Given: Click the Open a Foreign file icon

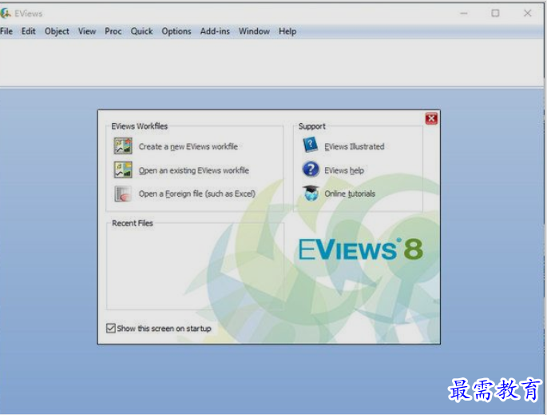Looking at the screenshot, I should coord(123,194).
